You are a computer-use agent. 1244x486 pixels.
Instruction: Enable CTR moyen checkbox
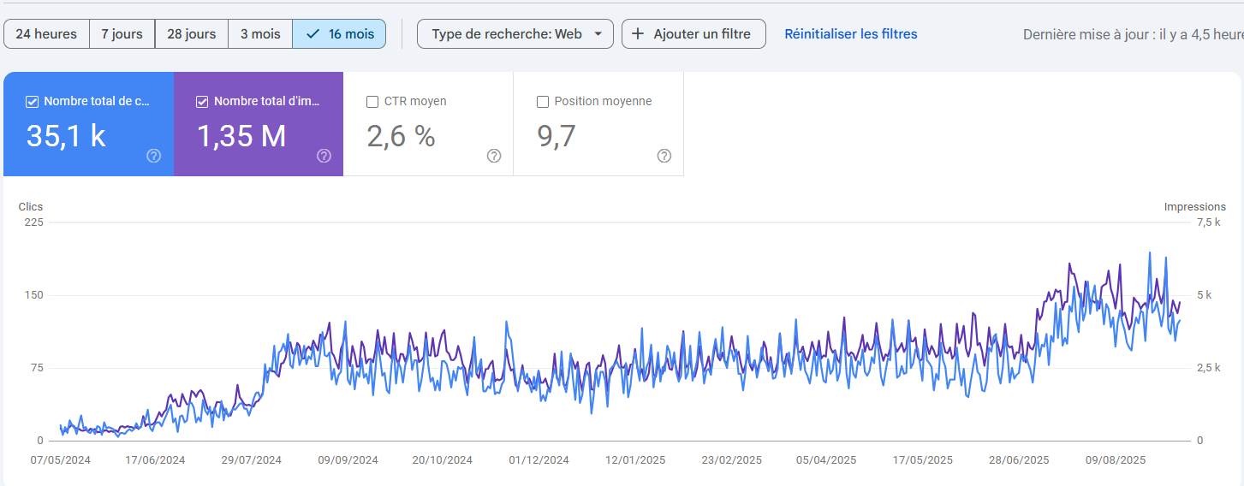coord(372,102)
